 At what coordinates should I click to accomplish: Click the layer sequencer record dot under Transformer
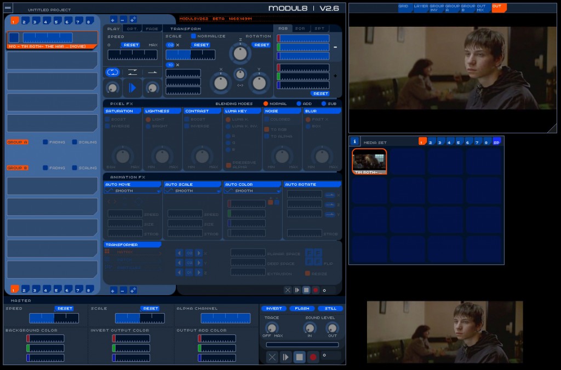click(316, 290)
